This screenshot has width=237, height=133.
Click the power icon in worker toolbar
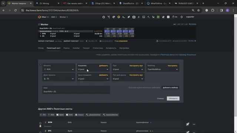pos(104,17)
